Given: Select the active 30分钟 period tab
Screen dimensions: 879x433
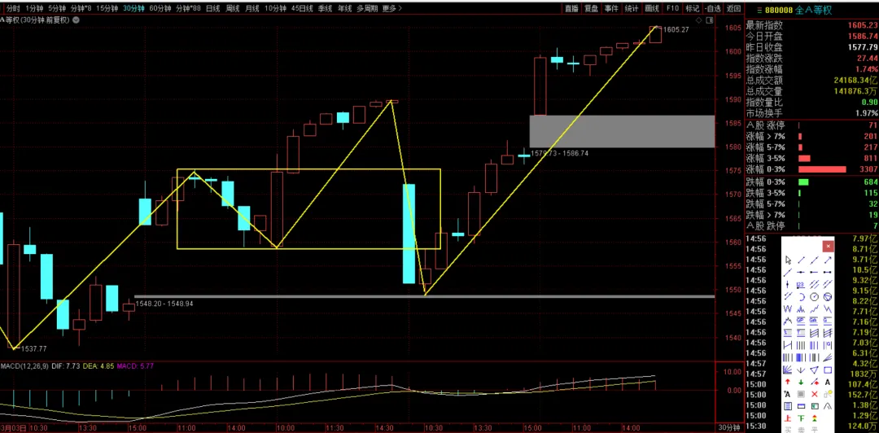Looking at the screenshot, I should (x=133, y=8).
